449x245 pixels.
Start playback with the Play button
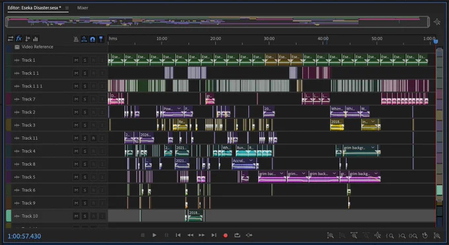[155, 235]
